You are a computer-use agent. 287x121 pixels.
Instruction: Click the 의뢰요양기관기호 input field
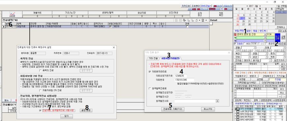[x=180, y=75]
